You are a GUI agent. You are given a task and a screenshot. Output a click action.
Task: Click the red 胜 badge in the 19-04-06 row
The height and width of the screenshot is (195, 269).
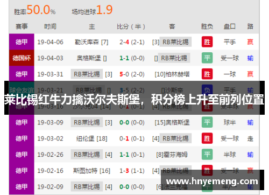207,42
